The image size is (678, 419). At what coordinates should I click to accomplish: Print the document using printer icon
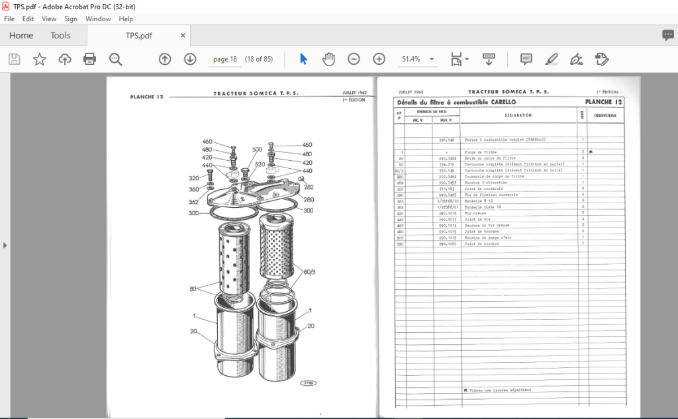point(89,59)
